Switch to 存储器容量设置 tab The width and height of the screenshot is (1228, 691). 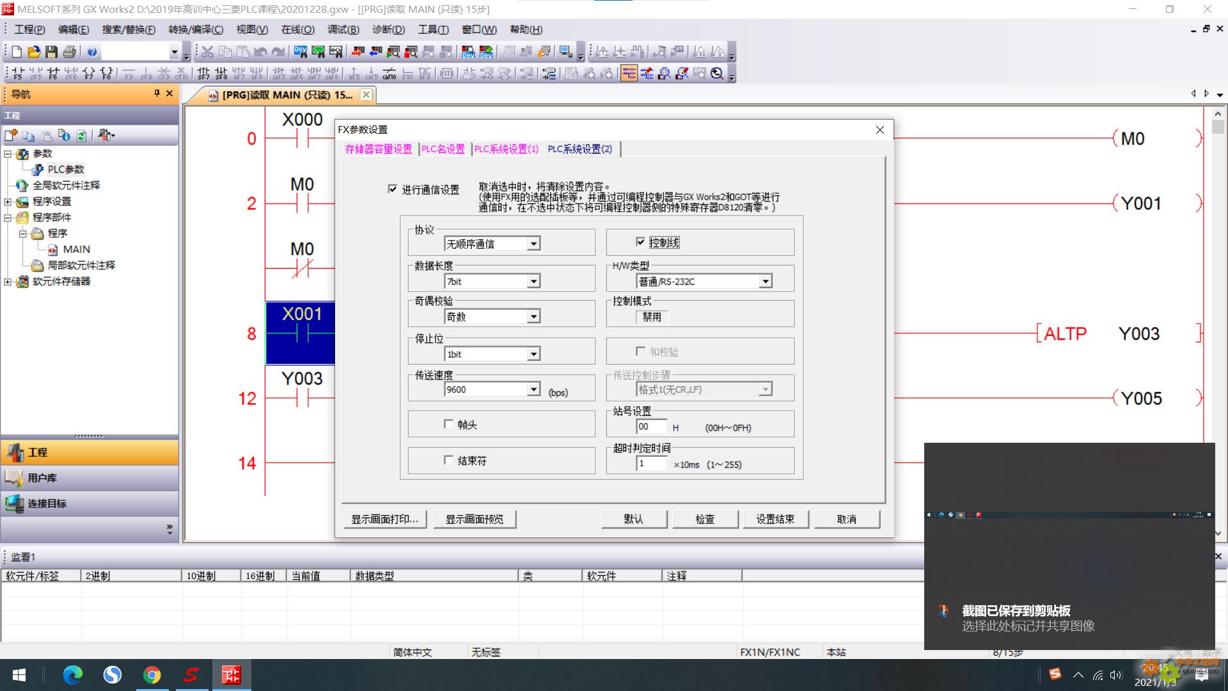[x=379, y=149]
